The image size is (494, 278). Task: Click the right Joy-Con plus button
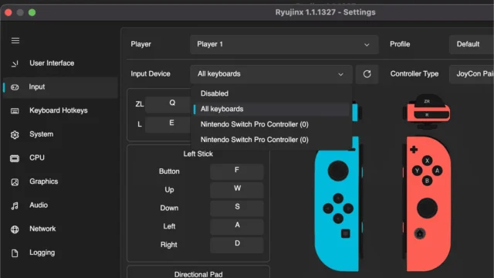tap(414, 149)
